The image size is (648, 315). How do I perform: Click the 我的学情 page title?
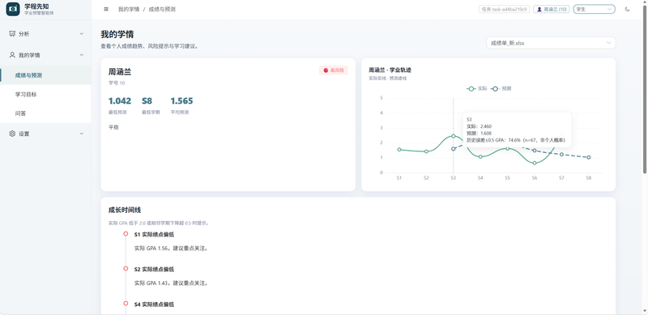(x=117, y=34)
